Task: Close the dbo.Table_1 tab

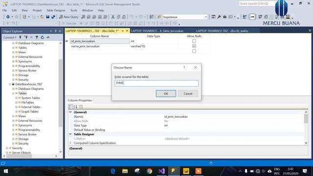Action: tap(127, 31)
